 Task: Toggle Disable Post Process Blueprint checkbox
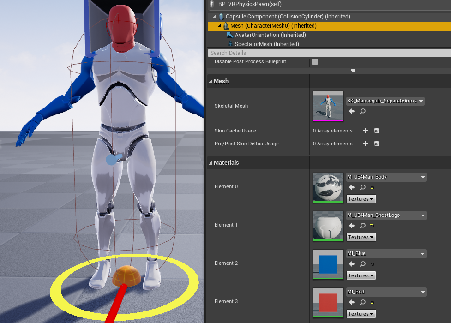pos(315,61)
